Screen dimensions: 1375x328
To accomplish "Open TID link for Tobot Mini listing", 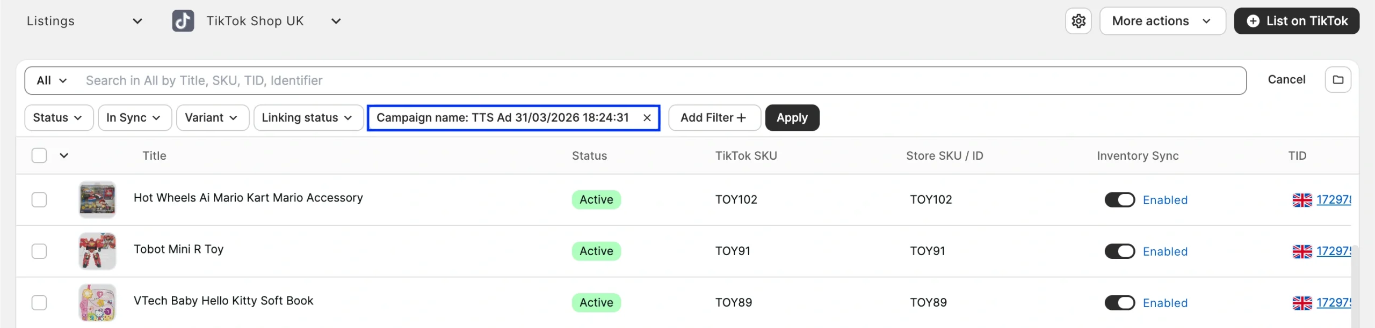I will point(1334,251).
